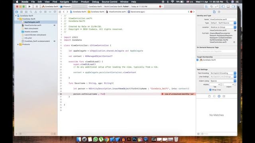Viewport: 255px width, 143px height.
Task: Show the Standard editor
Action: [x=206, y=6]
